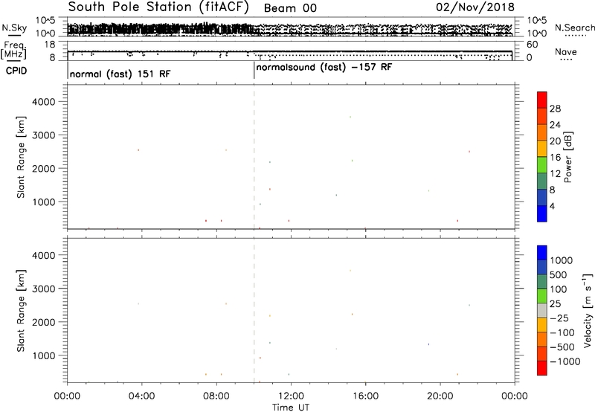595x412 pixels.
Task: Click the '16' Power colorbar label
Action: (555, 158)
